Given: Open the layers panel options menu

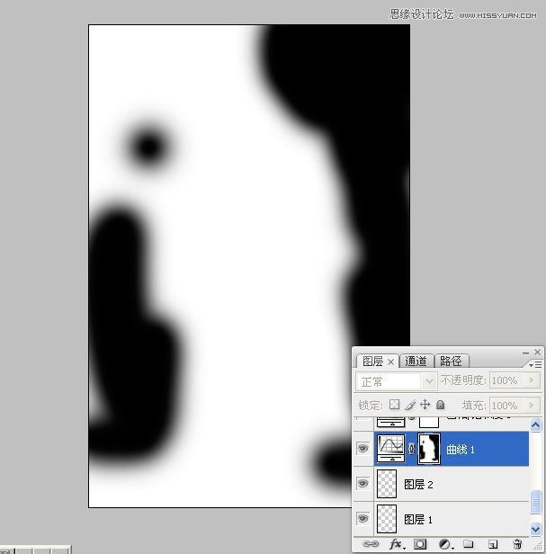Looking at the screenshot, I should [536, 365].
